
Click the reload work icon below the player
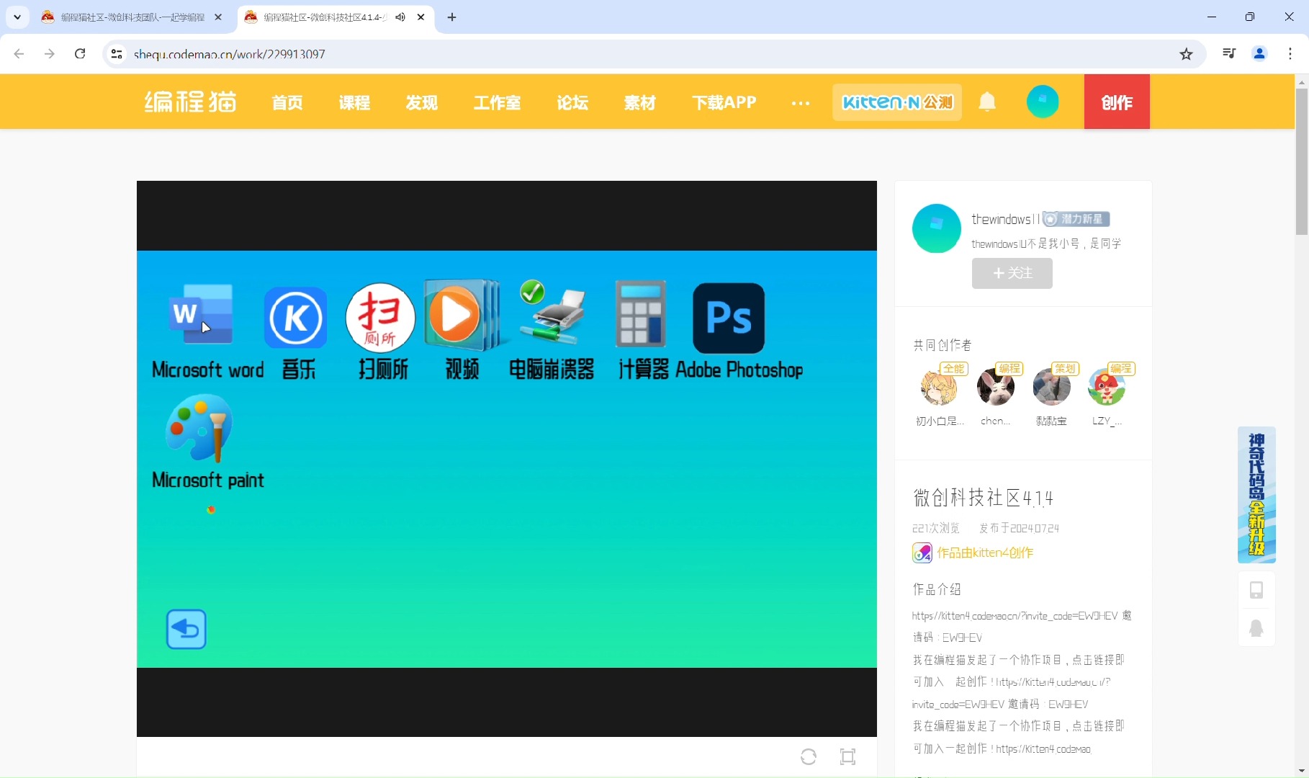point(809,756)
